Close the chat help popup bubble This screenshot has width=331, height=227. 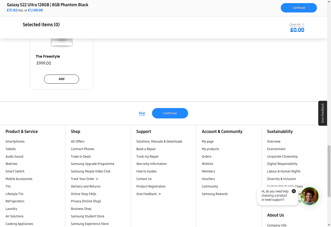pyautogui.click(x=294, y=191)
